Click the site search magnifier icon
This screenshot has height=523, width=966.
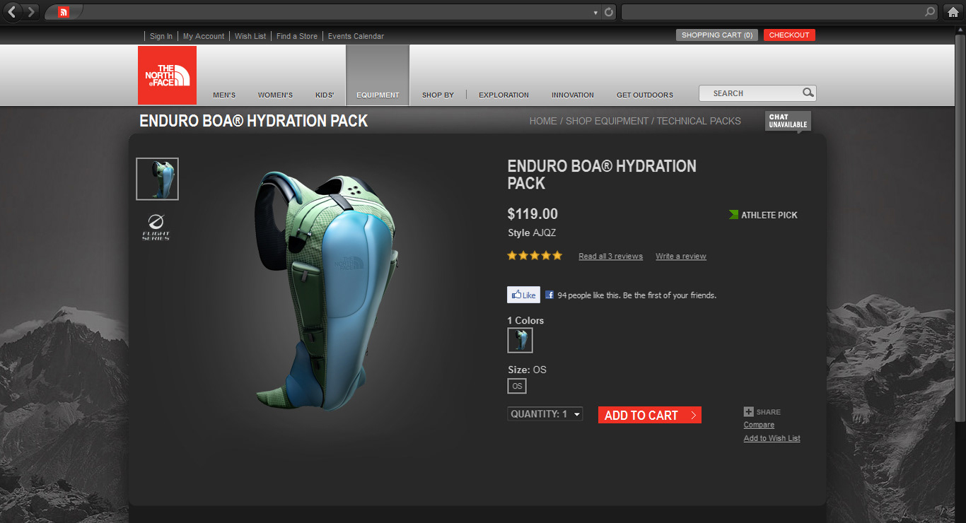tap(808, 93)
